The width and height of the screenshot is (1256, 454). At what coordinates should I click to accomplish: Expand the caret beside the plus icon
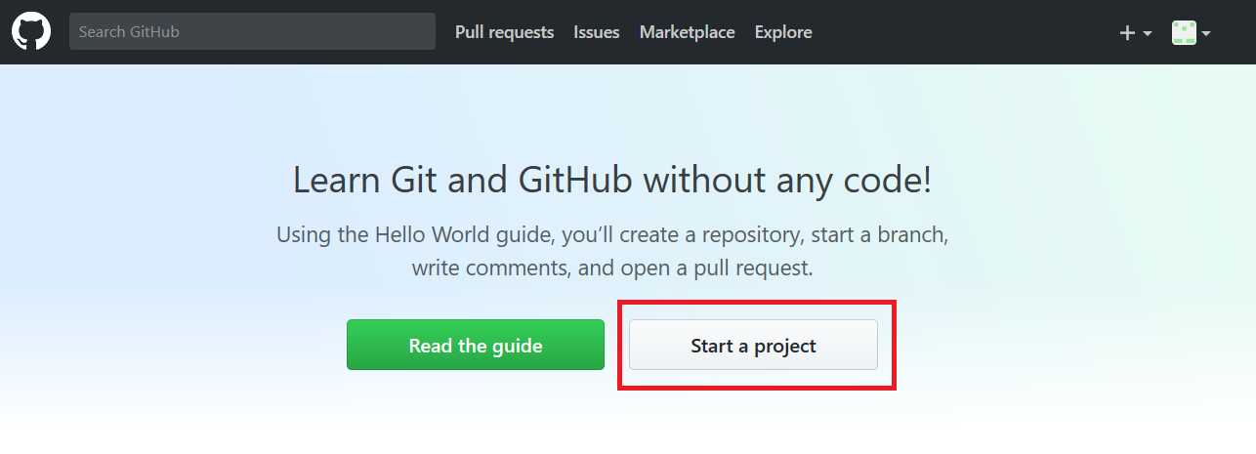point(1148,33)
